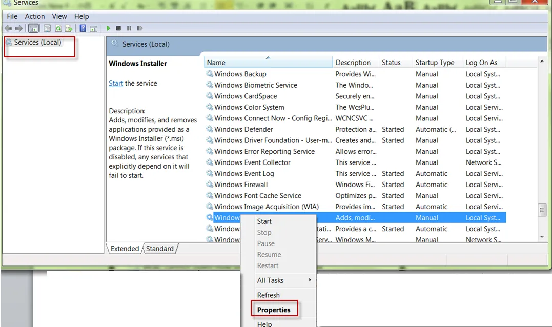Switch to the Extended tab
552x327 pixels.
click(125, 249)
